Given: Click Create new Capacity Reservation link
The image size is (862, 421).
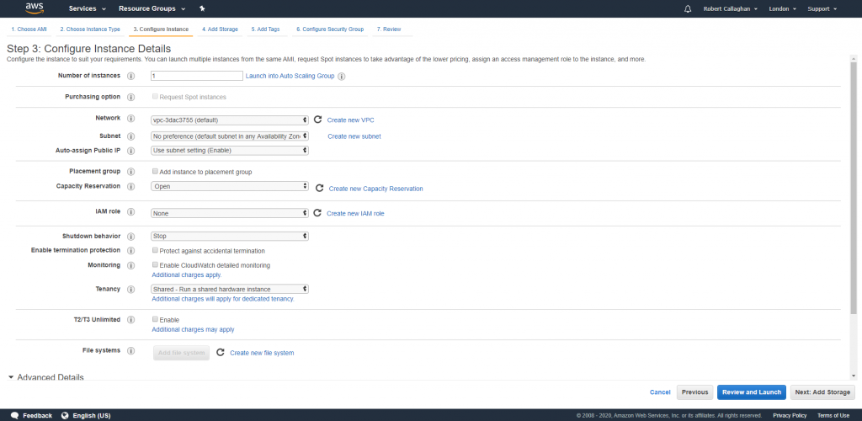Looking at the screenshot, I should point(376,189).
